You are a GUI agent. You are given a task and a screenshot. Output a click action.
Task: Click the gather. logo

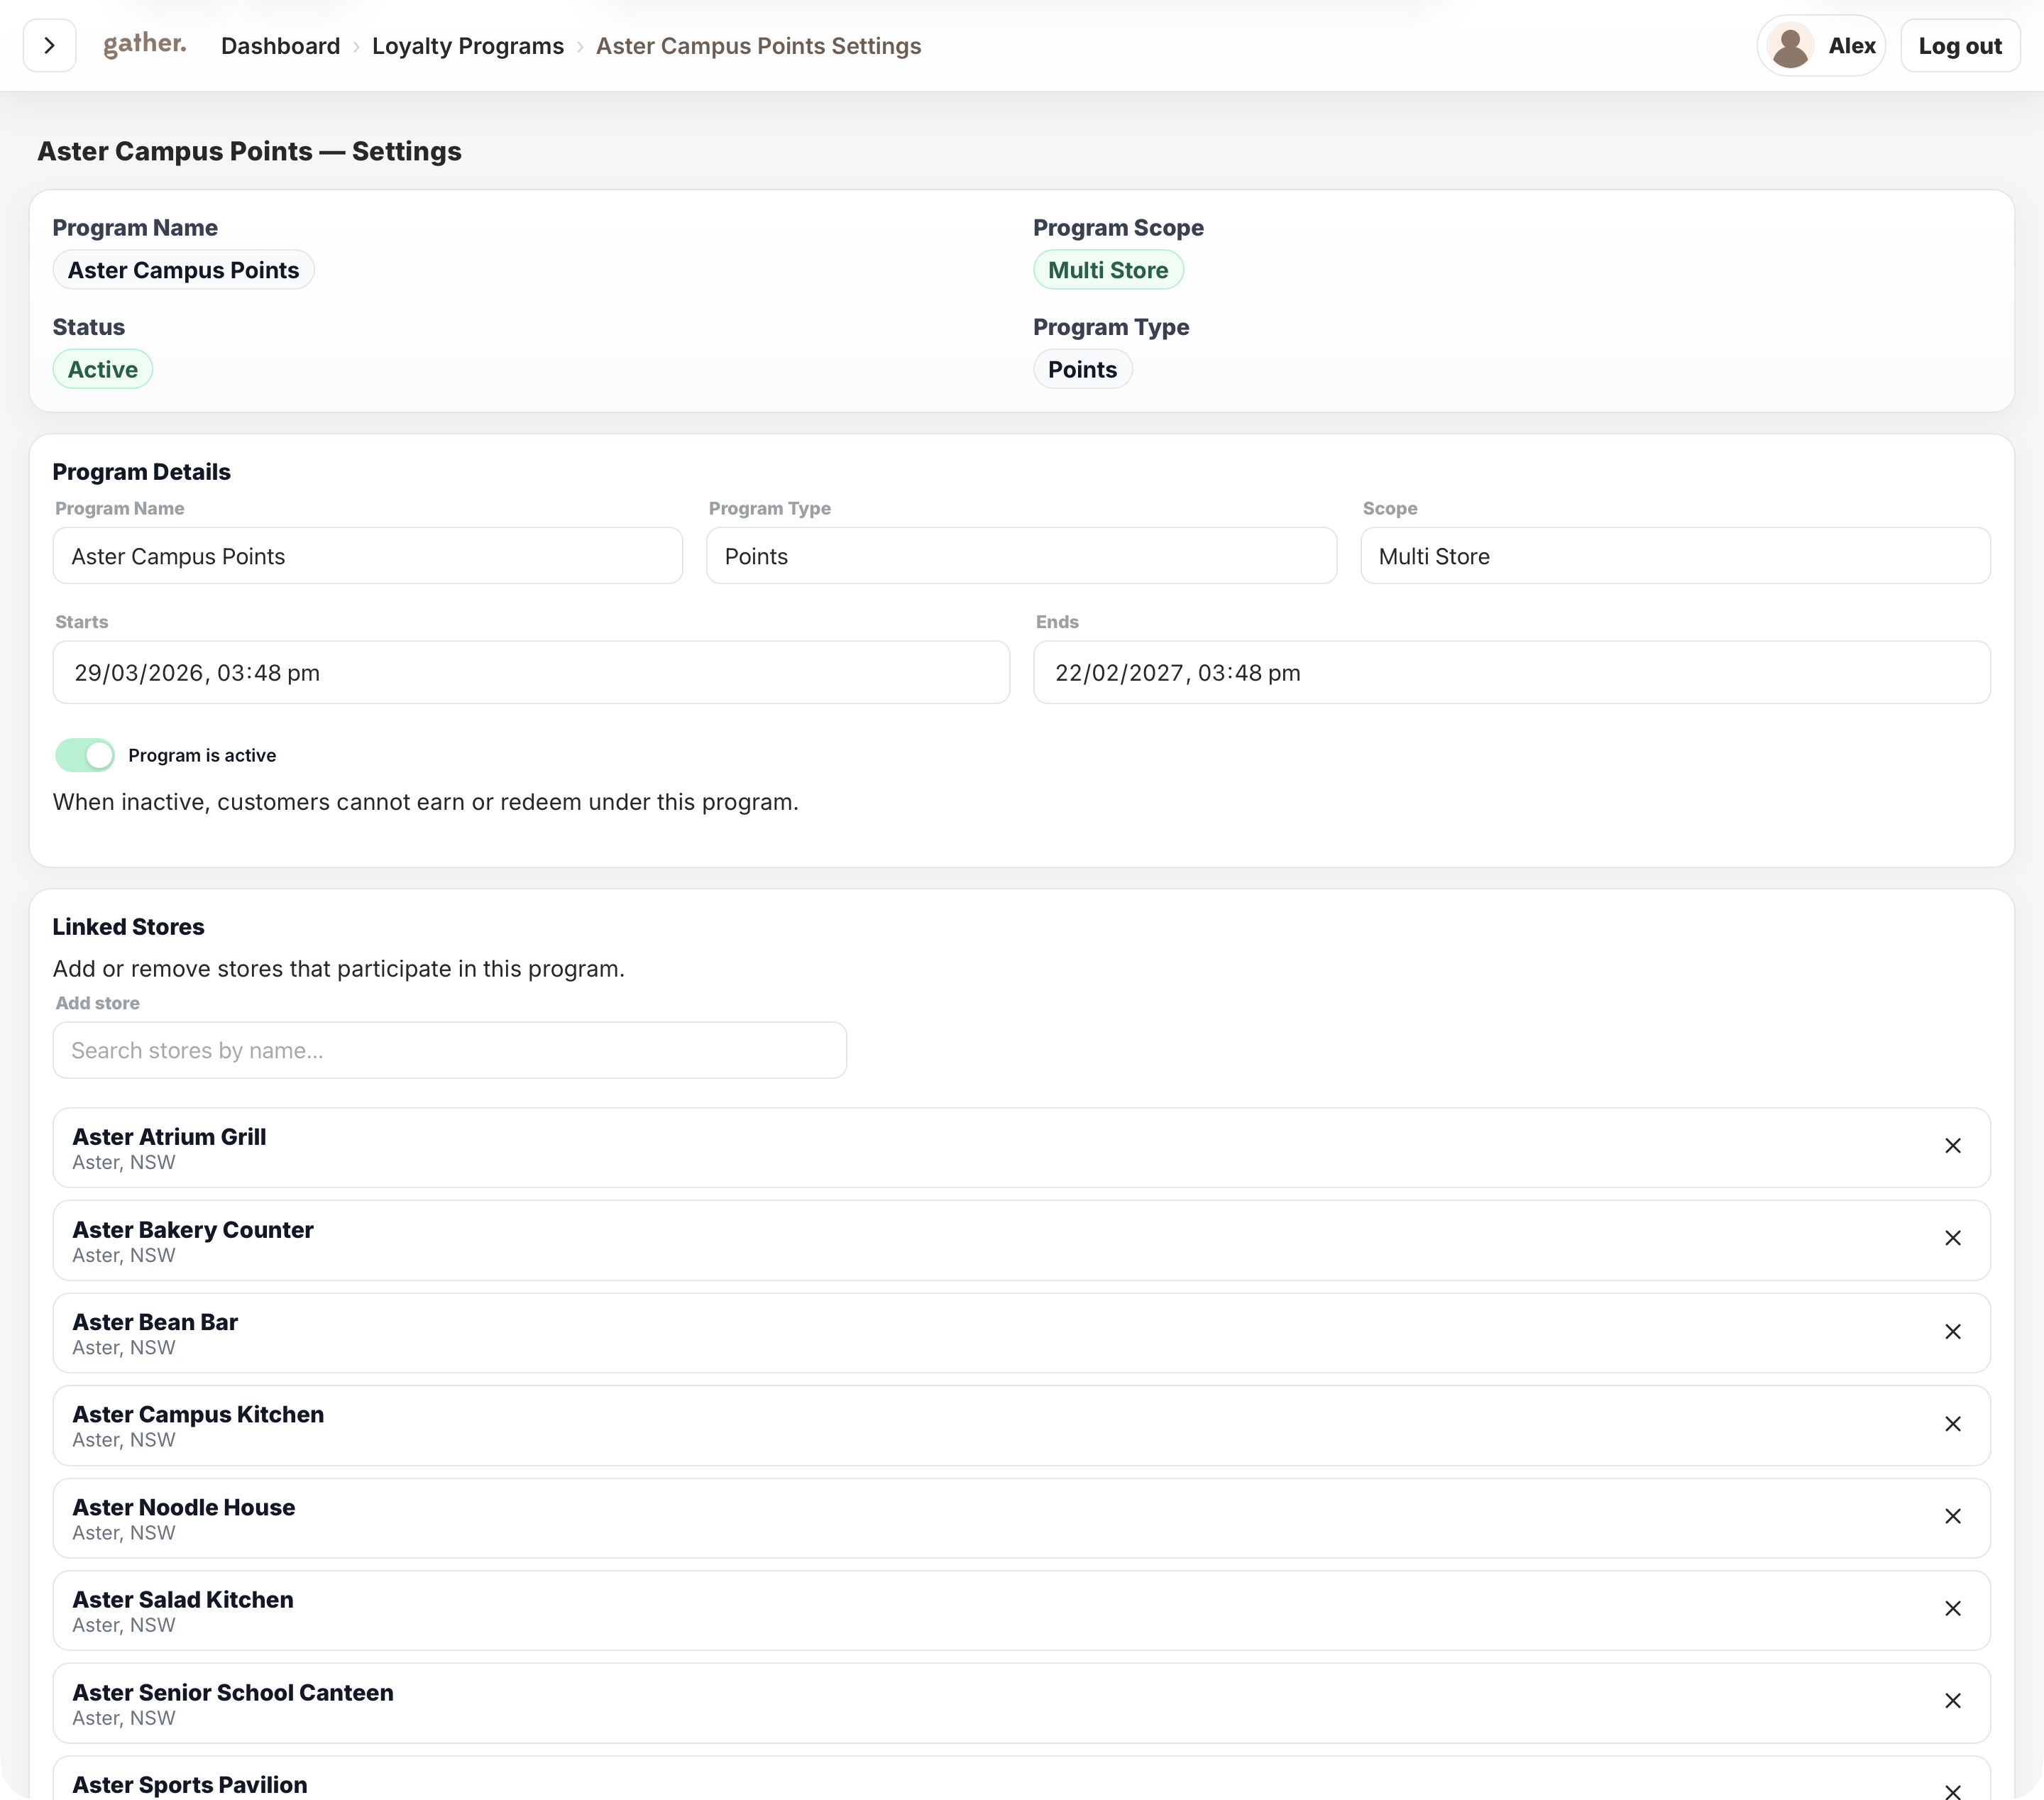145,44
